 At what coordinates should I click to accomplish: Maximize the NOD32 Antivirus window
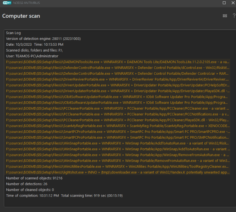[x=224, y=3]
